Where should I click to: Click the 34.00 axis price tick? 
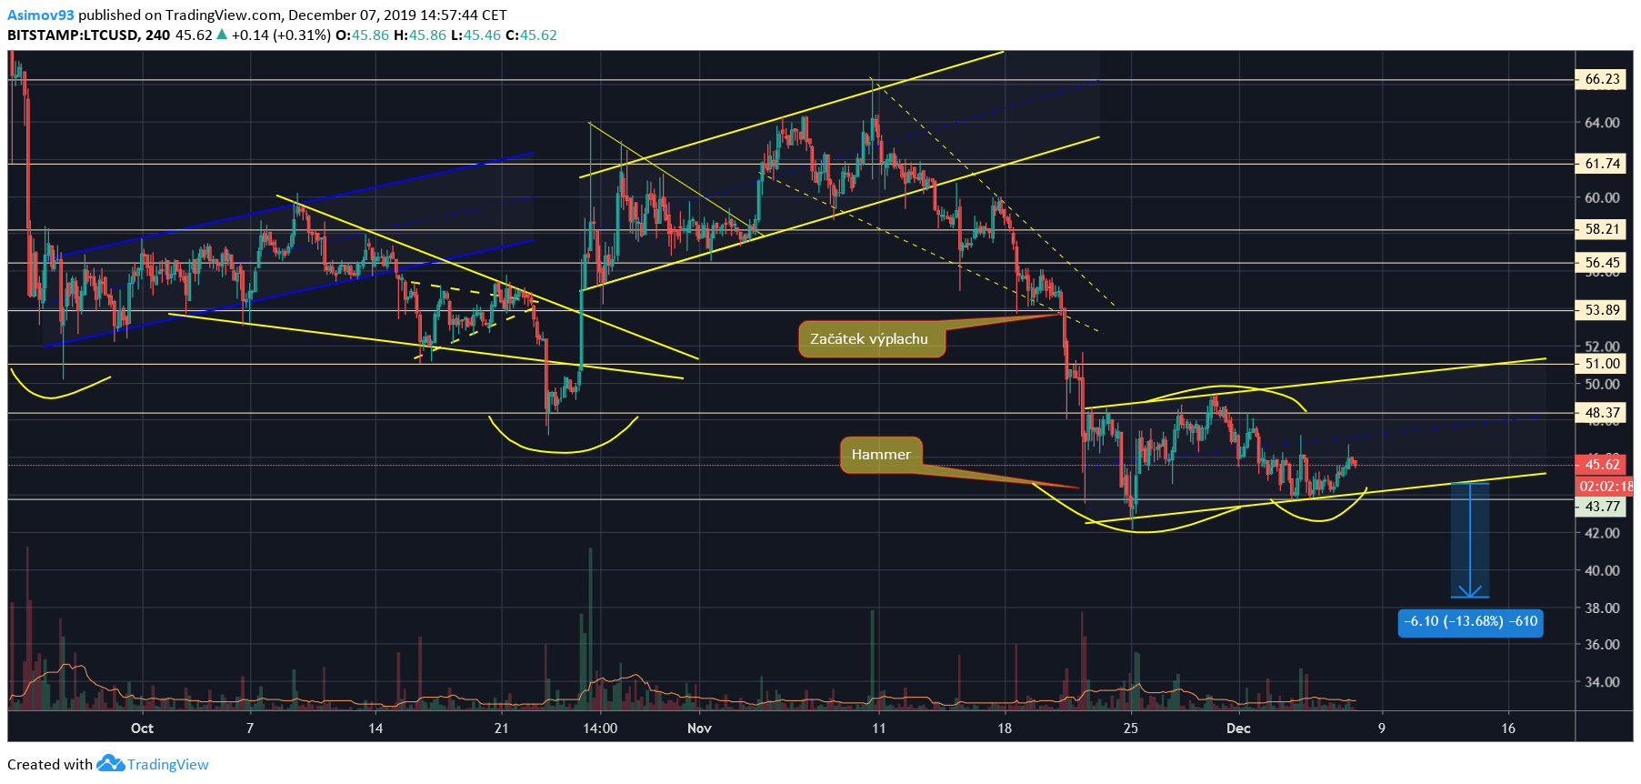tap(1602, 681)
